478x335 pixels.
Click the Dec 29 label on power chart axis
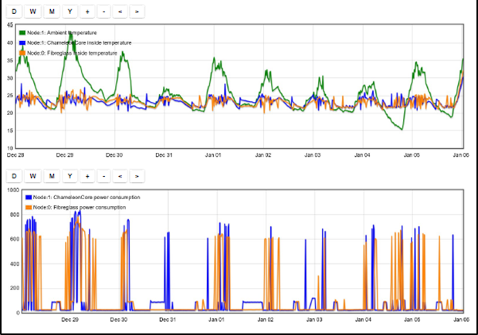[69, 320]
